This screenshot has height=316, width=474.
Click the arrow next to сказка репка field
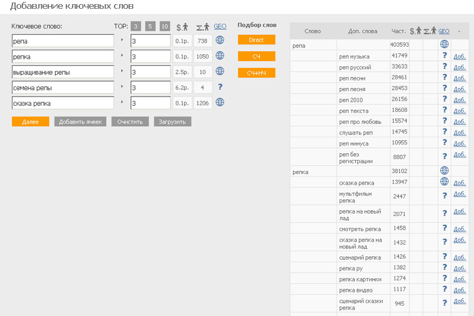122,102
